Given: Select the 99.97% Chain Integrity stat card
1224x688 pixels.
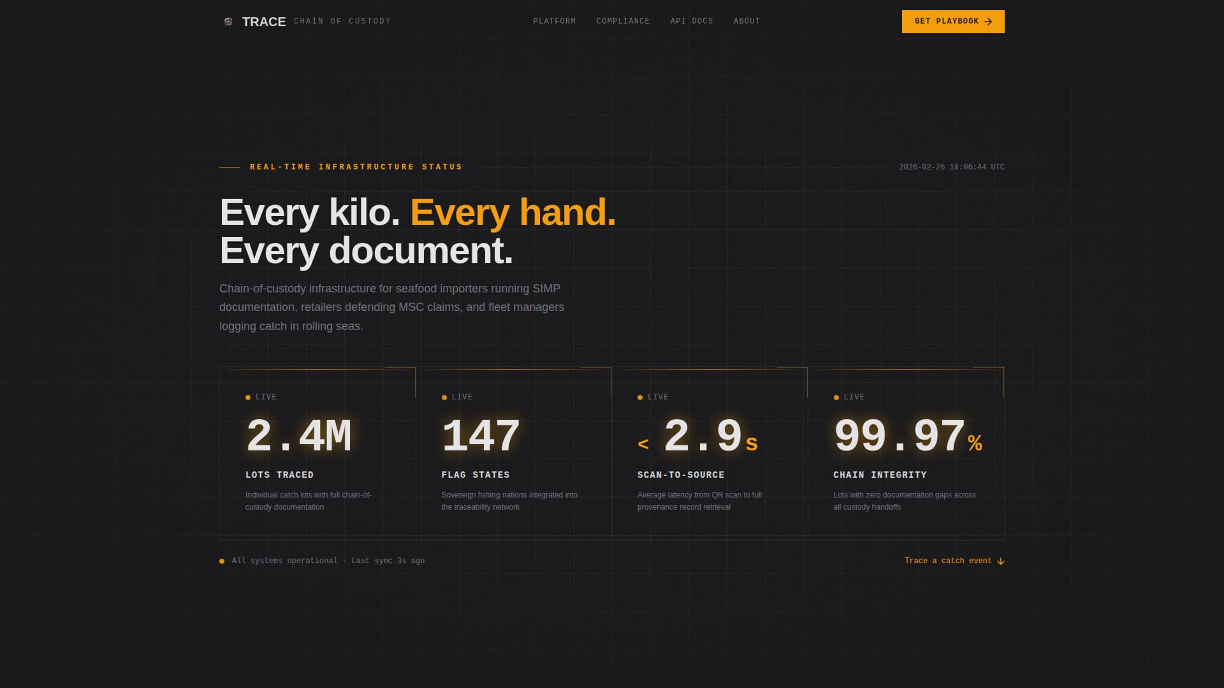Looking at the screenshot, I should coord(906,454).
